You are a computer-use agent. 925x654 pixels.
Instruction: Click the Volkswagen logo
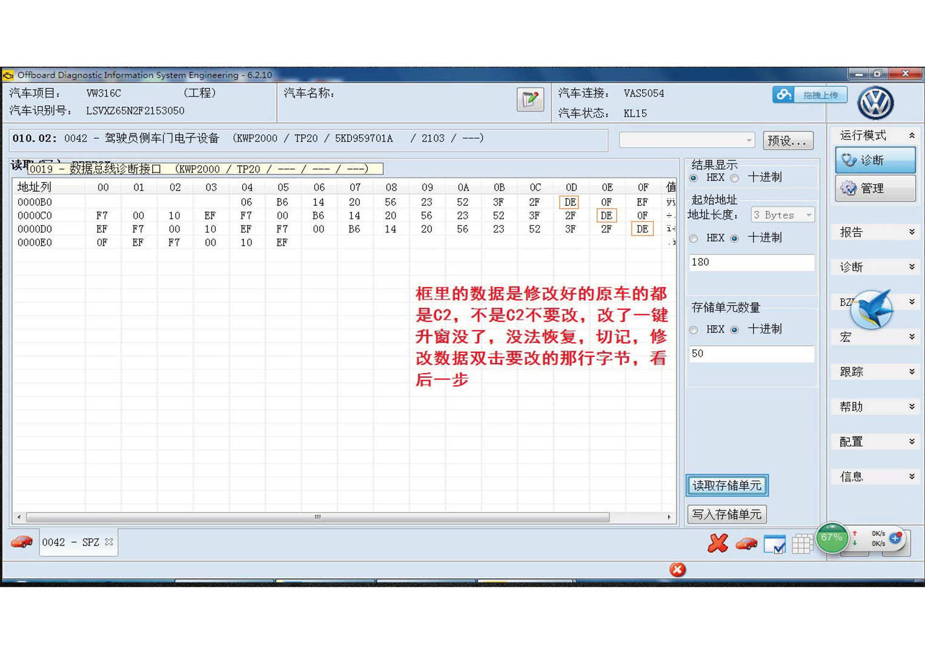click(875, 103)
